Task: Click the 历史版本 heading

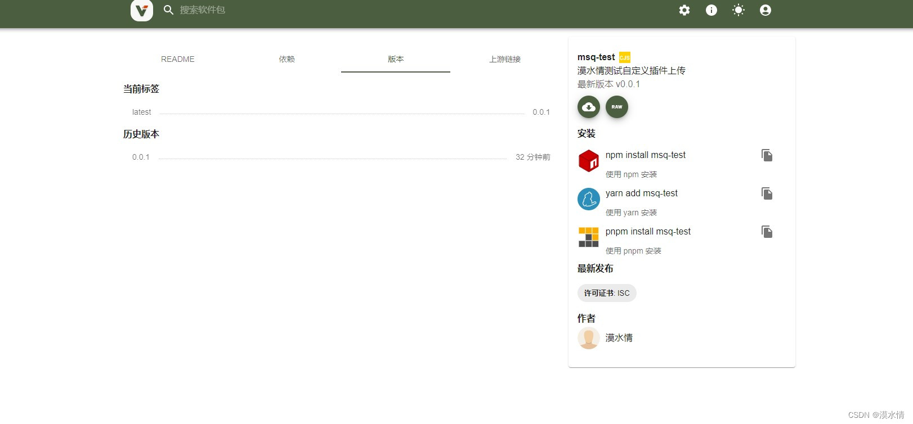Action: point(141,134)
